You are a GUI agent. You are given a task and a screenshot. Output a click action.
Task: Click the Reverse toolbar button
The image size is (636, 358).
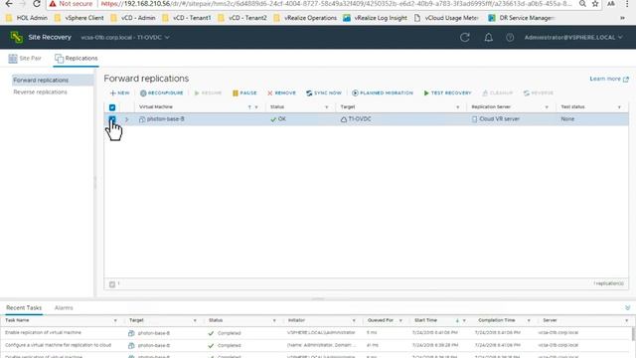pos(539,92)
